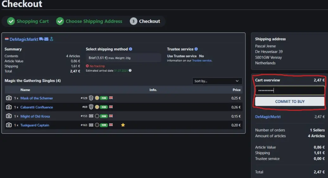This screenshot has height=178, width=328.
Task: Click the info icon next to Select shipping method
Action: point(130,49)
